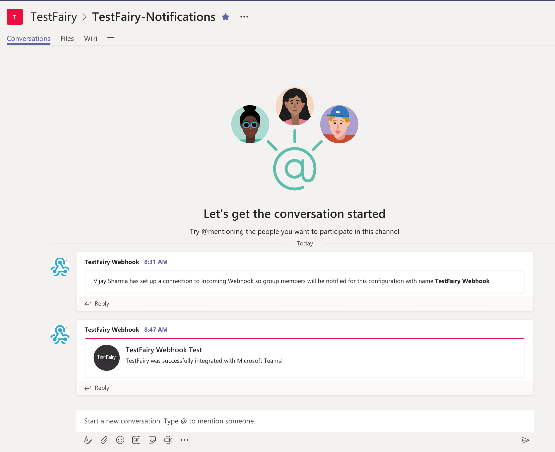Viewport: 555px width, 452px height.
Task: Start a Meet Now video call
Action: click(x=168, y=440)
